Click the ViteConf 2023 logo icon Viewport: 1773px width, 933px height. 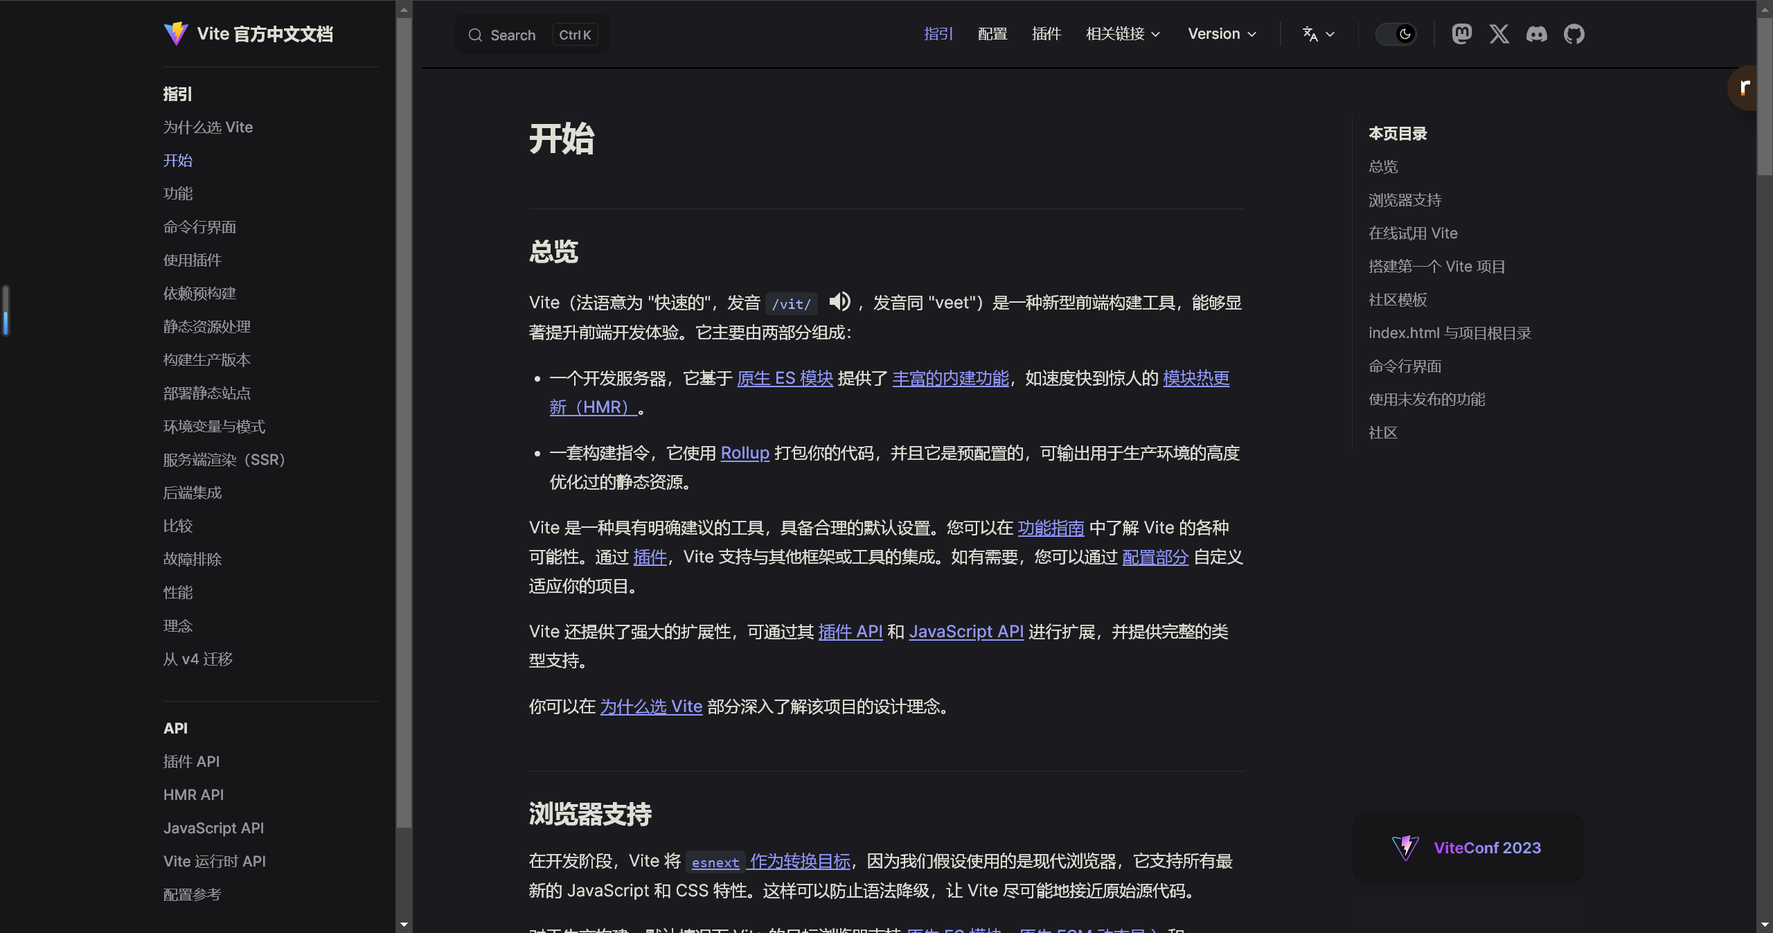[x=1405, y=848]
